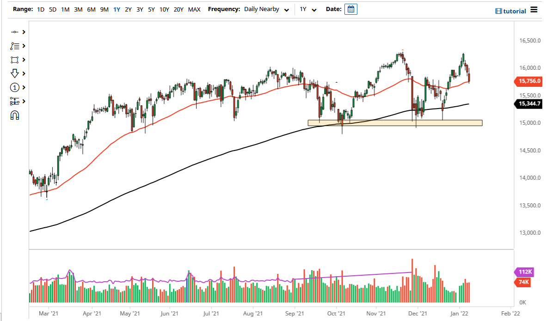Select the 5D range option
The width and height of the screenshot is (546, 321).
tap(52, 9)
